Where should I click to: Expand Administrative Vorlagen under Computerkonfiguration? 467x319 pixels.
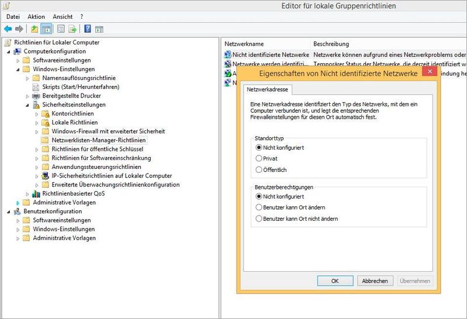(18, 203)
